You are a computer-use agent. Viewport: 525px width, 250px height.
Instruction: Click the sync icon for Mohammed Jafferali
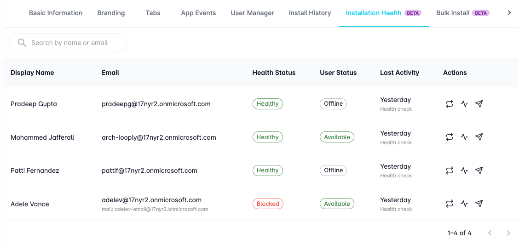(x=450, y=137)
